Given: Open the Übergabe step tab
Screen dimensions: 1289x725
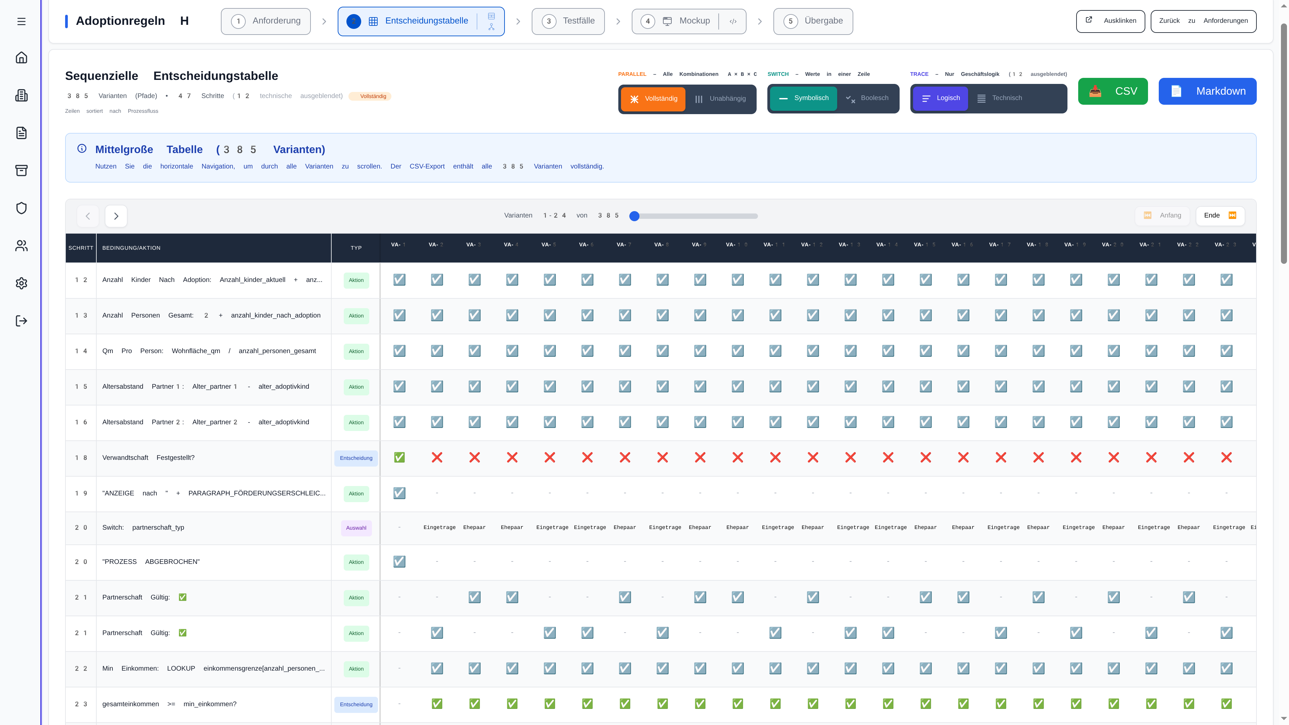Looking at the screenshot, I should click(x=813, y=21).
